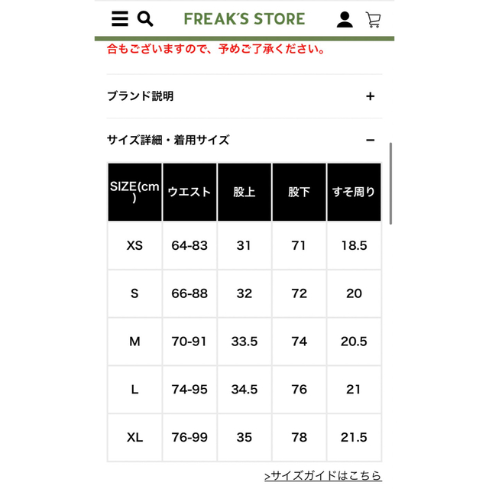The image size is (489, 489).
Task: Click the 股上 column header
Action: [244, 192]
